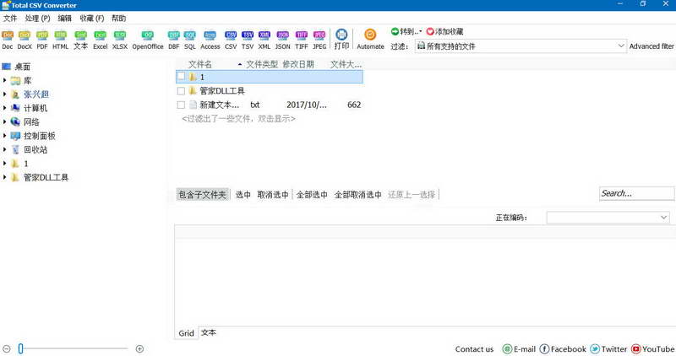The image size is (676, 356).
Task: Zoom in with the plus icon
Action: click(x=139, y=349)
